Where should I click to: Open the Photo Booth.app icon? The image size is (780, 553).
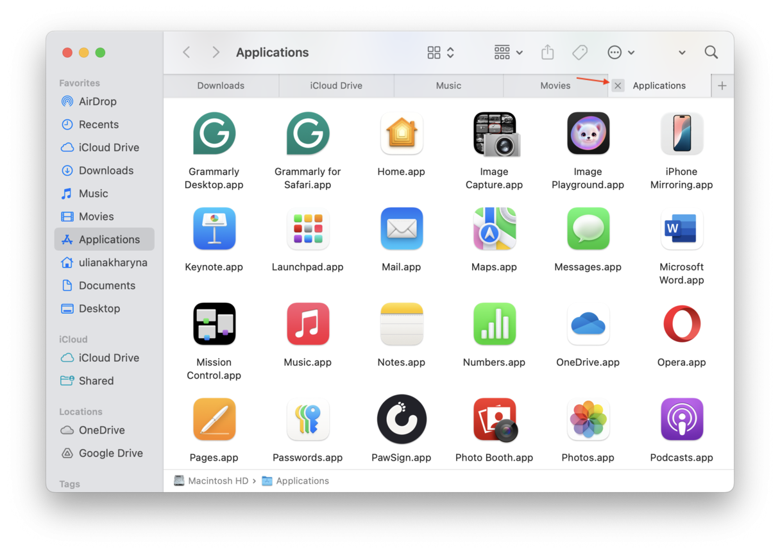[x=494, y=420]
